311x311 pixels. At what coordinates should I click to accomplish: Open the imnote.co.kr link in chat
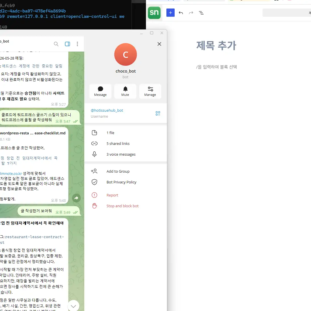coord(11,173)
